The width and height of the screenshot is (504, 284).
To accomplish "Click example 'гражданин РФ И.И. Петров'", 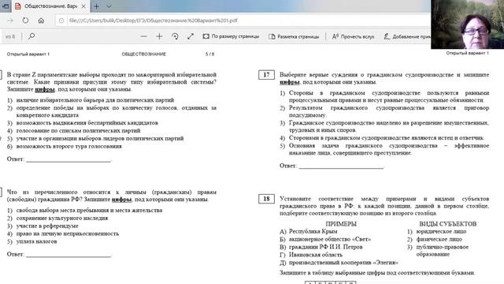I will coord(325,247).
